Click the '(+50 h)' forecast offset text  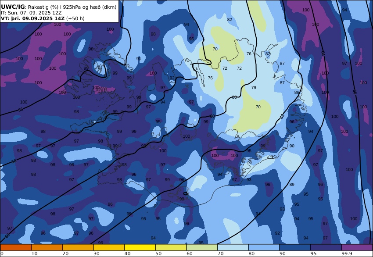tap(75, 18)
